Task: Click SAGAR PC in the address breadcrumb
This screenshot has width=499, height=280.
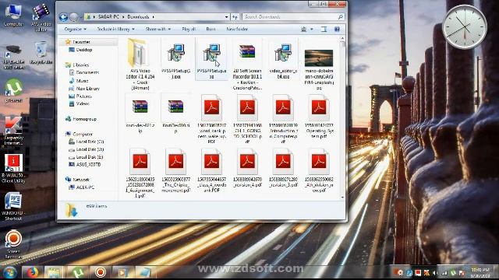Action: click(108, 17)
